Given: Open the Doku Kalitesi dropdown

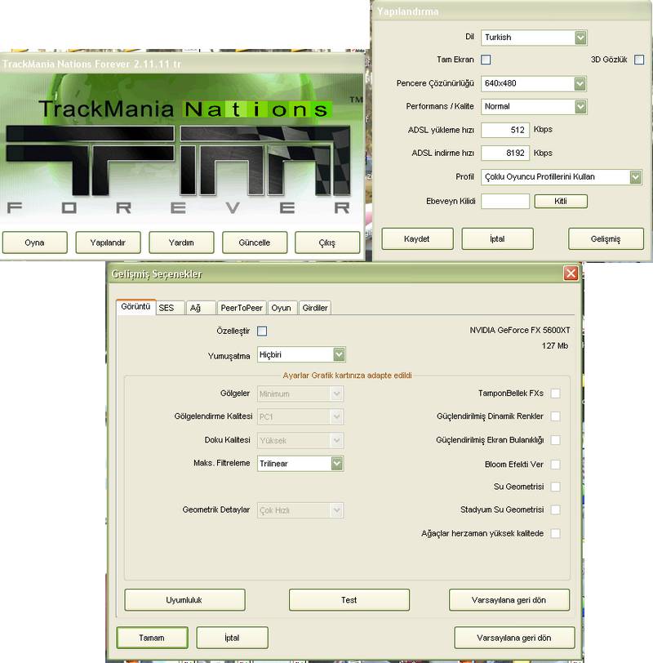Looking at the screenshot, I should coord(300,441).
